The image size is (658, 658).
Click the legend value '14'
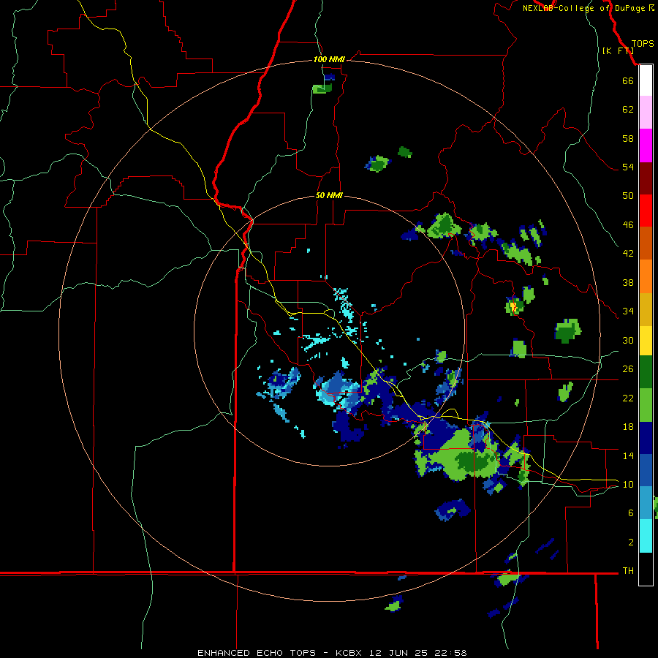628,455
